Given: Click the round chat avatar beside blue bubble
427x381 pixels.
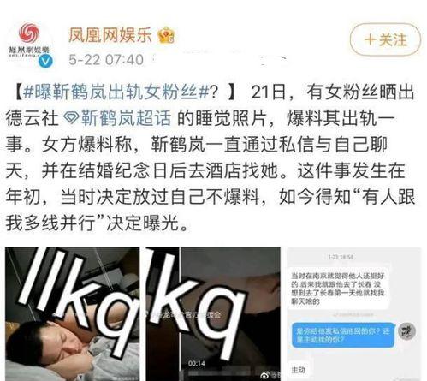Looking at the screenshot, I should 407,331.
